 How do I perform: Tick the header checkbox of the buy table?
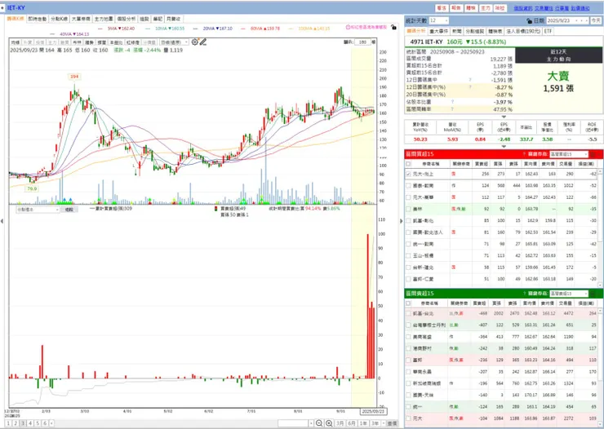click(x=408, y=164)
